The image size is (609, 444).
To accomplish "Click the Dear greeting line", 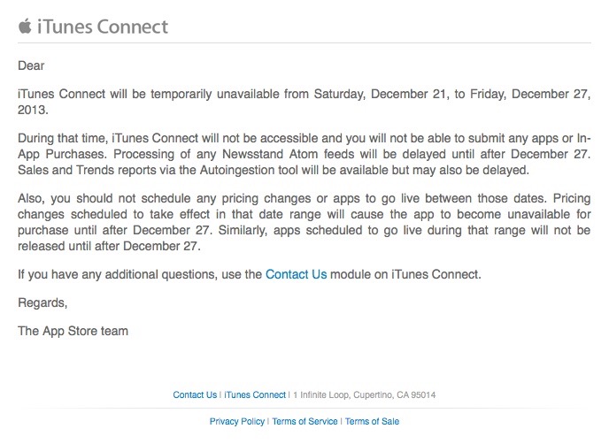I will coord(31,65).
